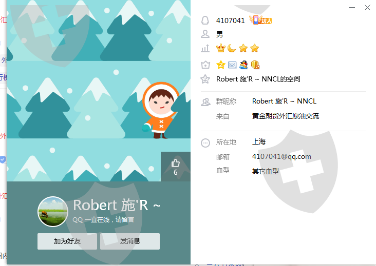Screen dimensions: 376x266
Task: Click the group name 黄金期货外汇原油交流
Action: point(286,116)
